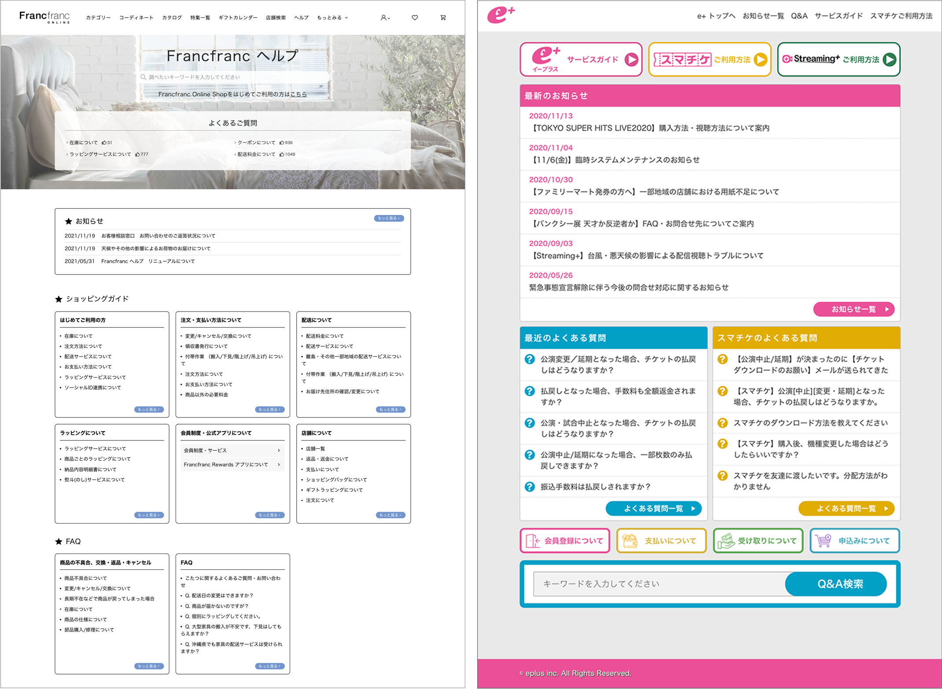Open サービスガイド in eplus header nav
This screenshot has width=942, height=689.
[x=839, y=16]
